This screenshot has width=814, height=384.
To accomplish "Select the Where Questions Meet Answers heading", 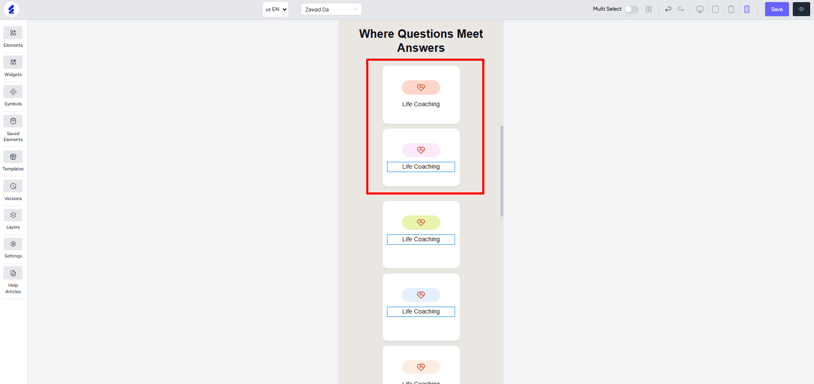I will click(x=421, y=41).
